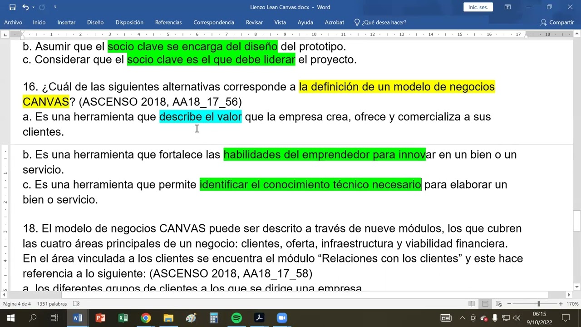Undo the last action
The image size is (581, 327).
point(25,7)
